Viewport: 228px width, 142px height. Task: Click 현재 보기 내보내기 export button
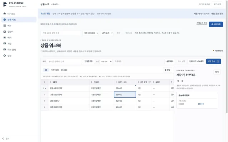[196, 61]
